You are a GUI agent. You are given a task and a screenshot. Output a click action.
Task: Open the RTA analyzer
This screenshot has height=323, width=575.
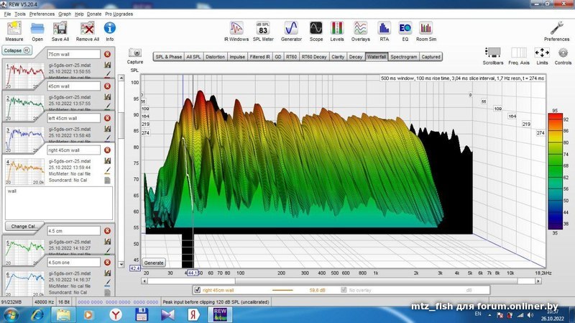point(384,29)
